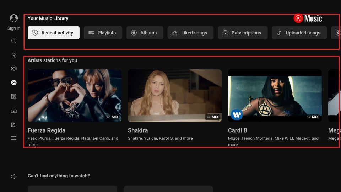341x192 pixels.
Task: Open the Gaming controller icon in the sidebar
Action: [x=14, y=69]
